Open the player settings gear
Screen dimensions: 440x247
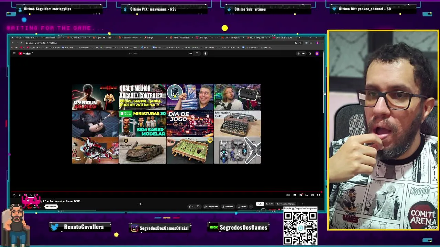tap(301, 195)
